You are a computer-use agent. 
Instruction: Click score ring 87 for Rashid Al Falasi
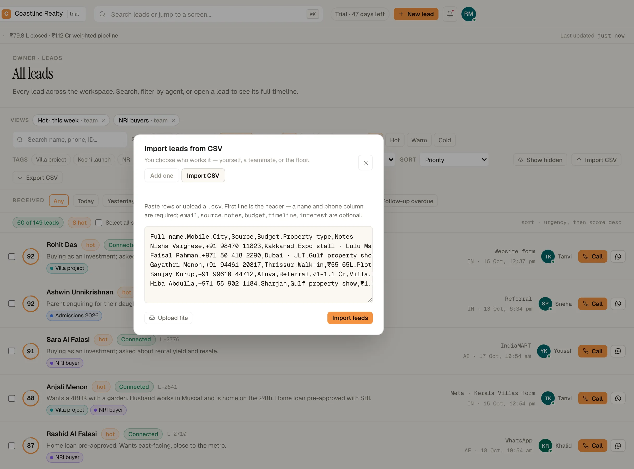coord(31,446)
